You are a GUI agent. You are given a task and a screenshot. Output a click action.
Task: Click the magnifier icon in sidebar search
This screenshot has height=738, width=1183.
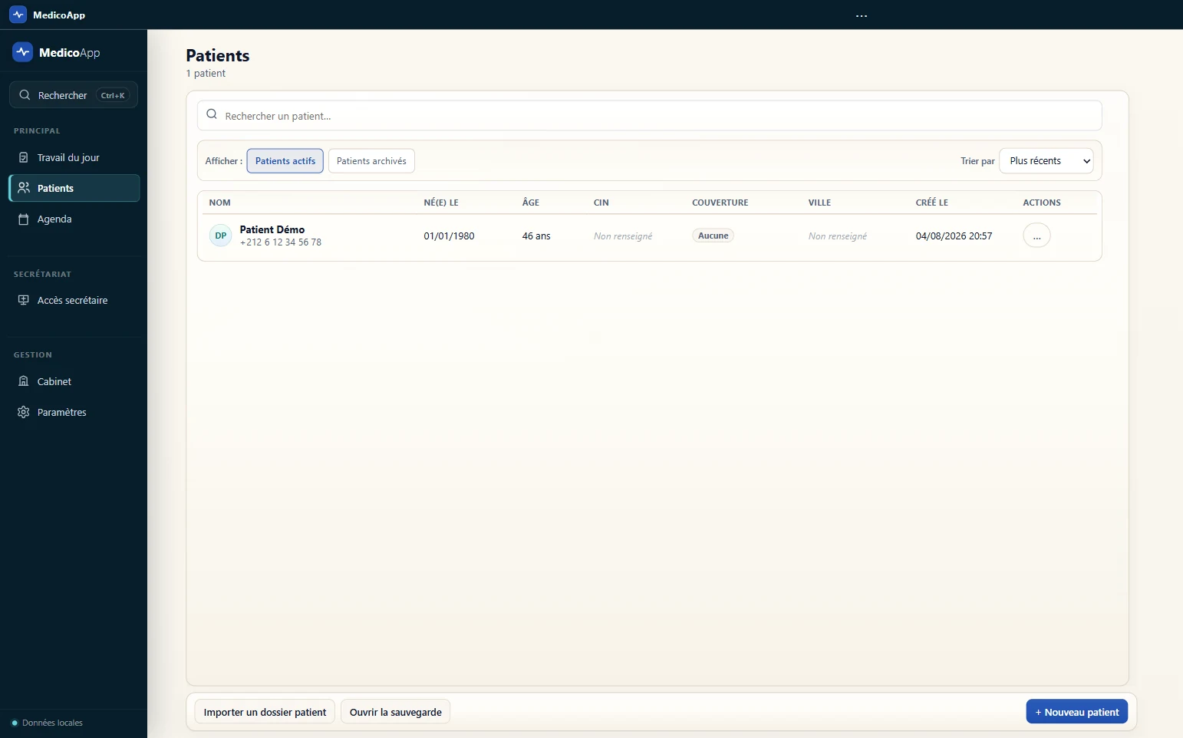pos(25,95)
